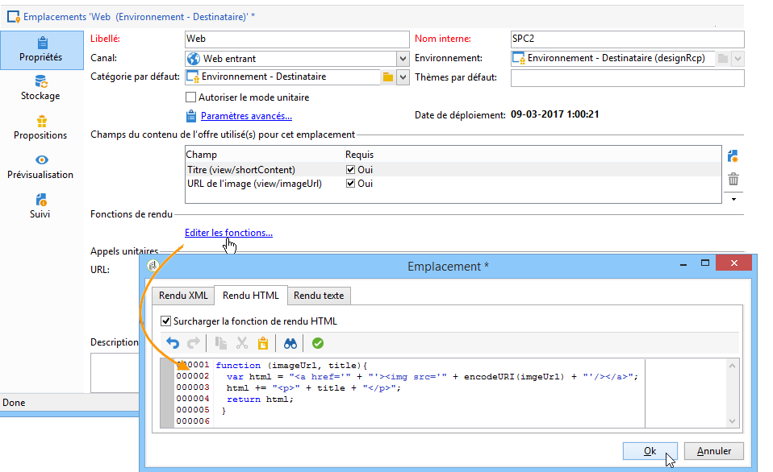Click the binoculars search icon
The width and height of the screenshot is (773, 472).
[290, 343]
